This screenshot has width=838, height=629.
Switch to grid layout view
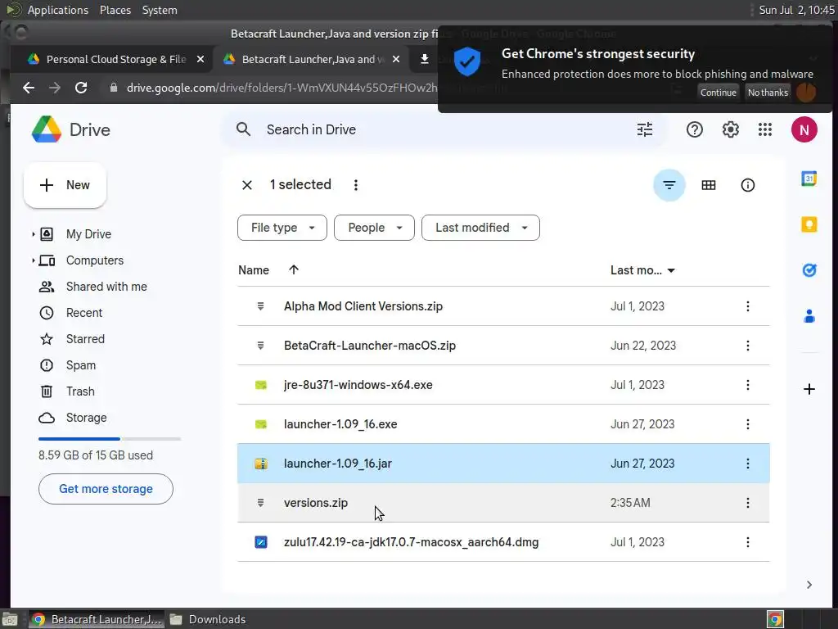[x=708, y=185]
